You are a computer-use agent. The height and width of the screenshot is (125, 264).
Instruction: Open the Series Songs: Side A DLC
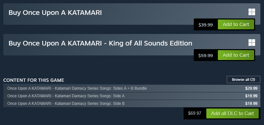click(x=130, y=96)
